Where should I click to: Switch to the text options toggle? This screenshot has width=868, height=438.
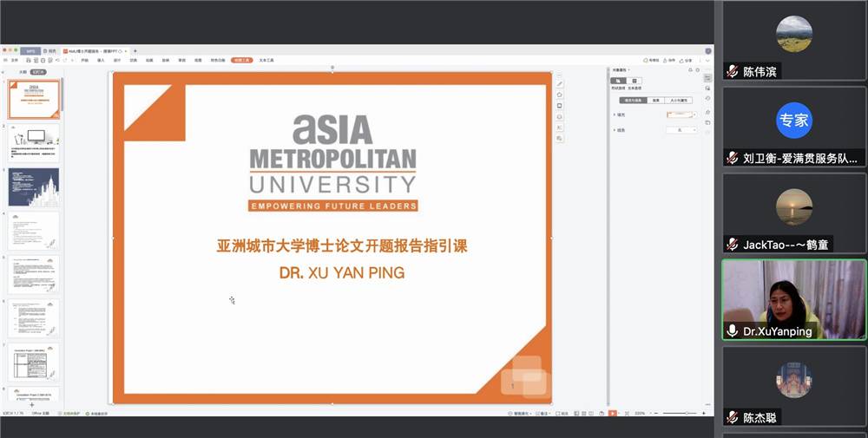pos(635,81)
